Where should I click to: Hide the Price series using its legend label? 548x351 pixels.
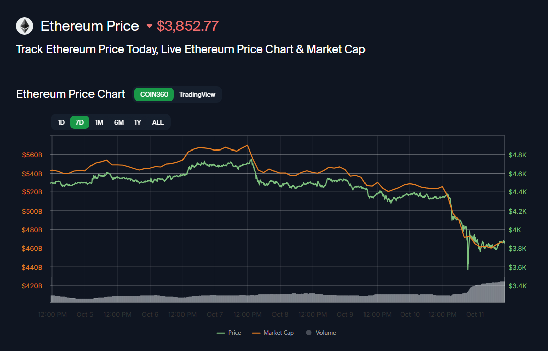[x=234, y=333]
